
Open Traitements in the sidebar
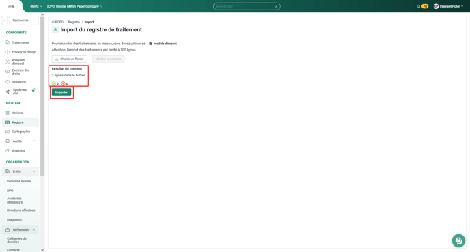click(x=20, y=42)
